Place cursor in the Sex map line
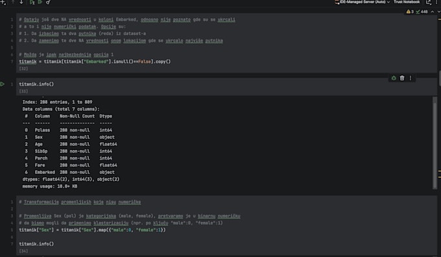Viewport: 441px width, 257px height. tap(92, 230)
